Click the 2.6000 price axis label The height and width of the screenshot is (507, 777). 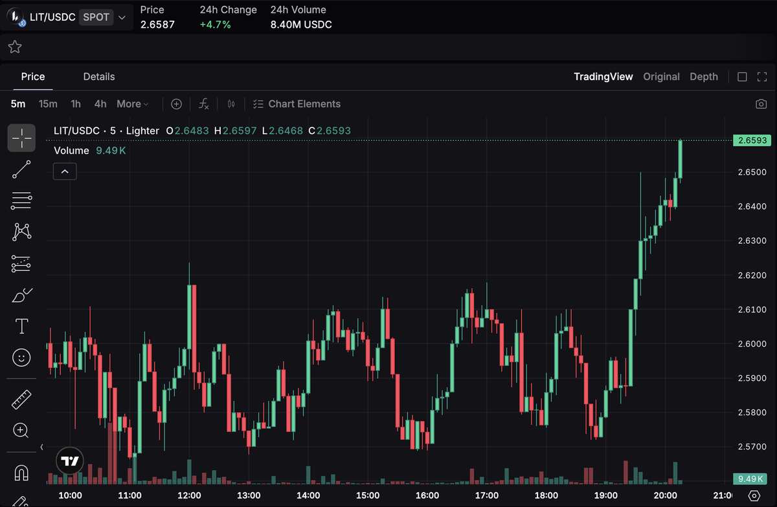pyautogui.click(x=752, y=343)
